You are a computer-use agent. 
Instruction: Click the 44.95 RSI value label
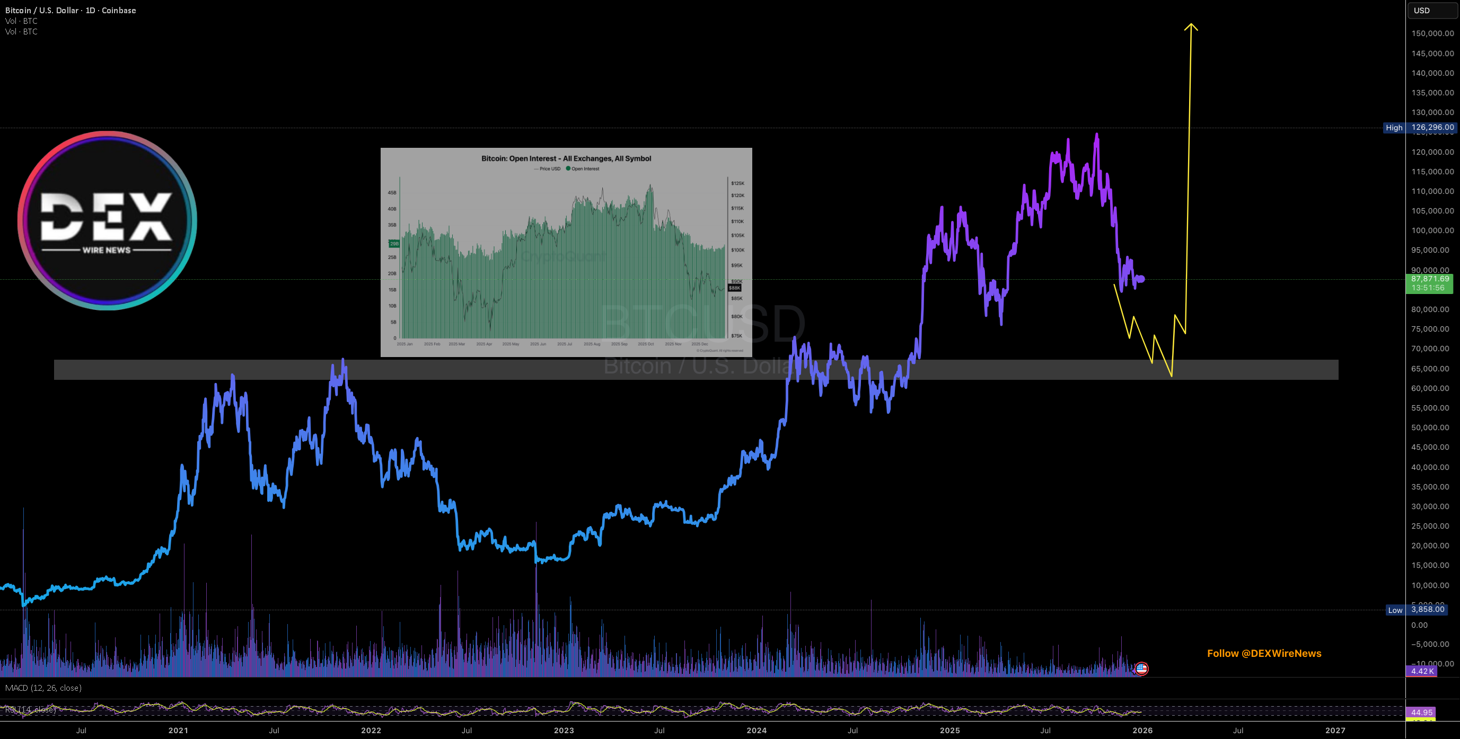click(1422, 713)
